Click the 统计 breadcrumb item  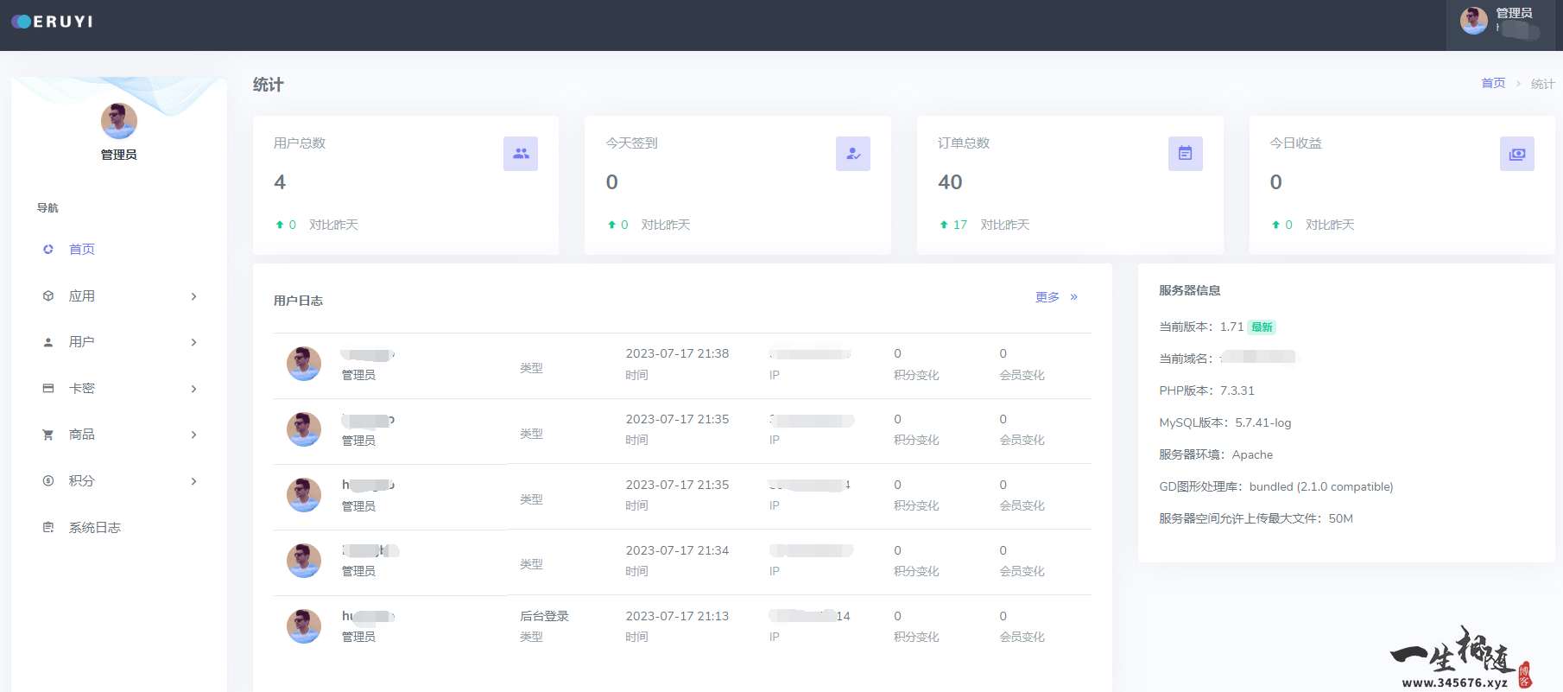tap(1542, 84)
